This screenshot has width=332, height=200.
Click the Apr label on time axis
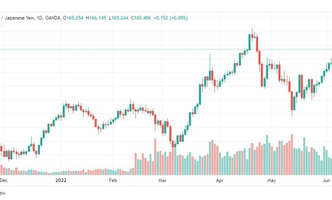coord(220,180)
